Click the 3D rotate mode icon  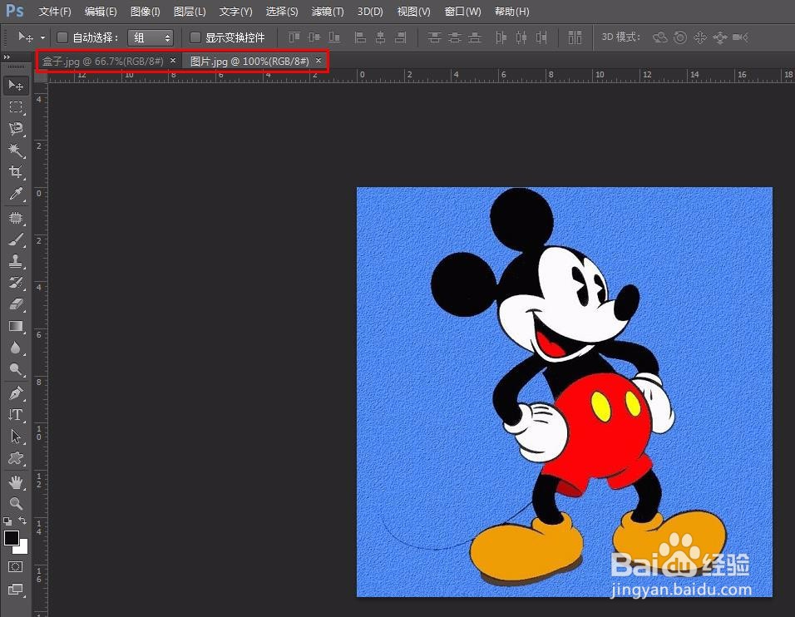pyautogui.click(x=659, y=37)
